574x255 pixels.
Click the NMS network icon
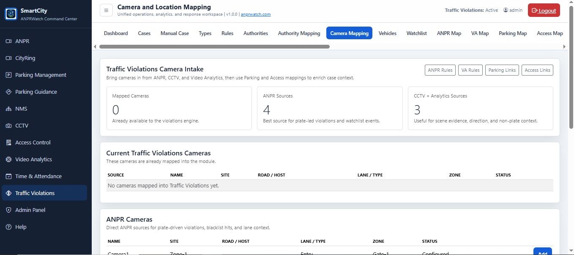pos(8,109)
